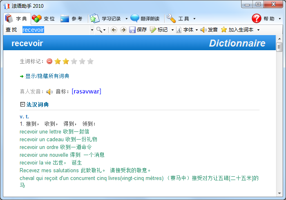Click the 法语助手 app icon in title bar
The width and height of the screenshot is (286, 200).
[x=7, y=6]
